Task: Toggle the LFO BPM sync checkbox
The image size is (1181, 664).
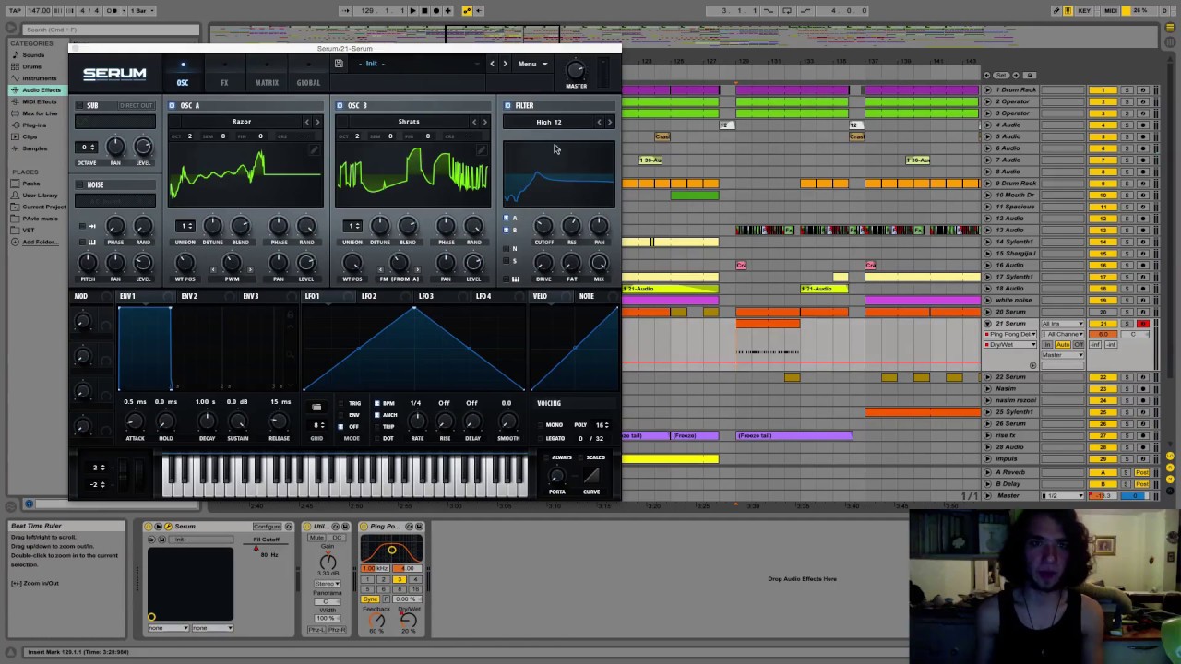Action: [x=376, y=403]
